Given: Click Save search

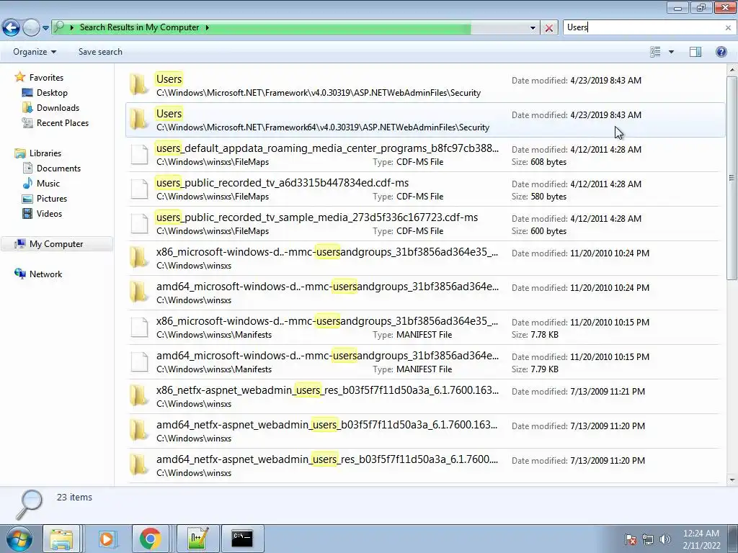Looking at the screenshot, I should click(100, 52).
